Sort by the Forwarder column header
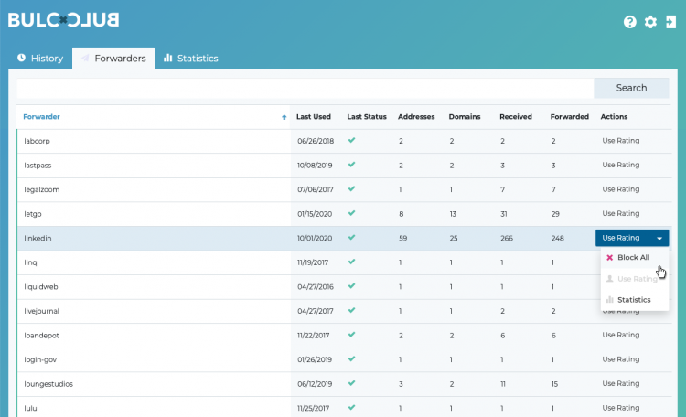 tap(41, 117)
